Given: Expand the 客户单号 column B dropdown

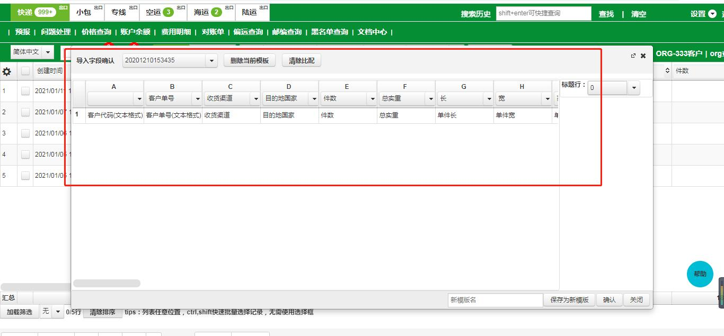Looking at the screenshot, I should coord(198,99).
